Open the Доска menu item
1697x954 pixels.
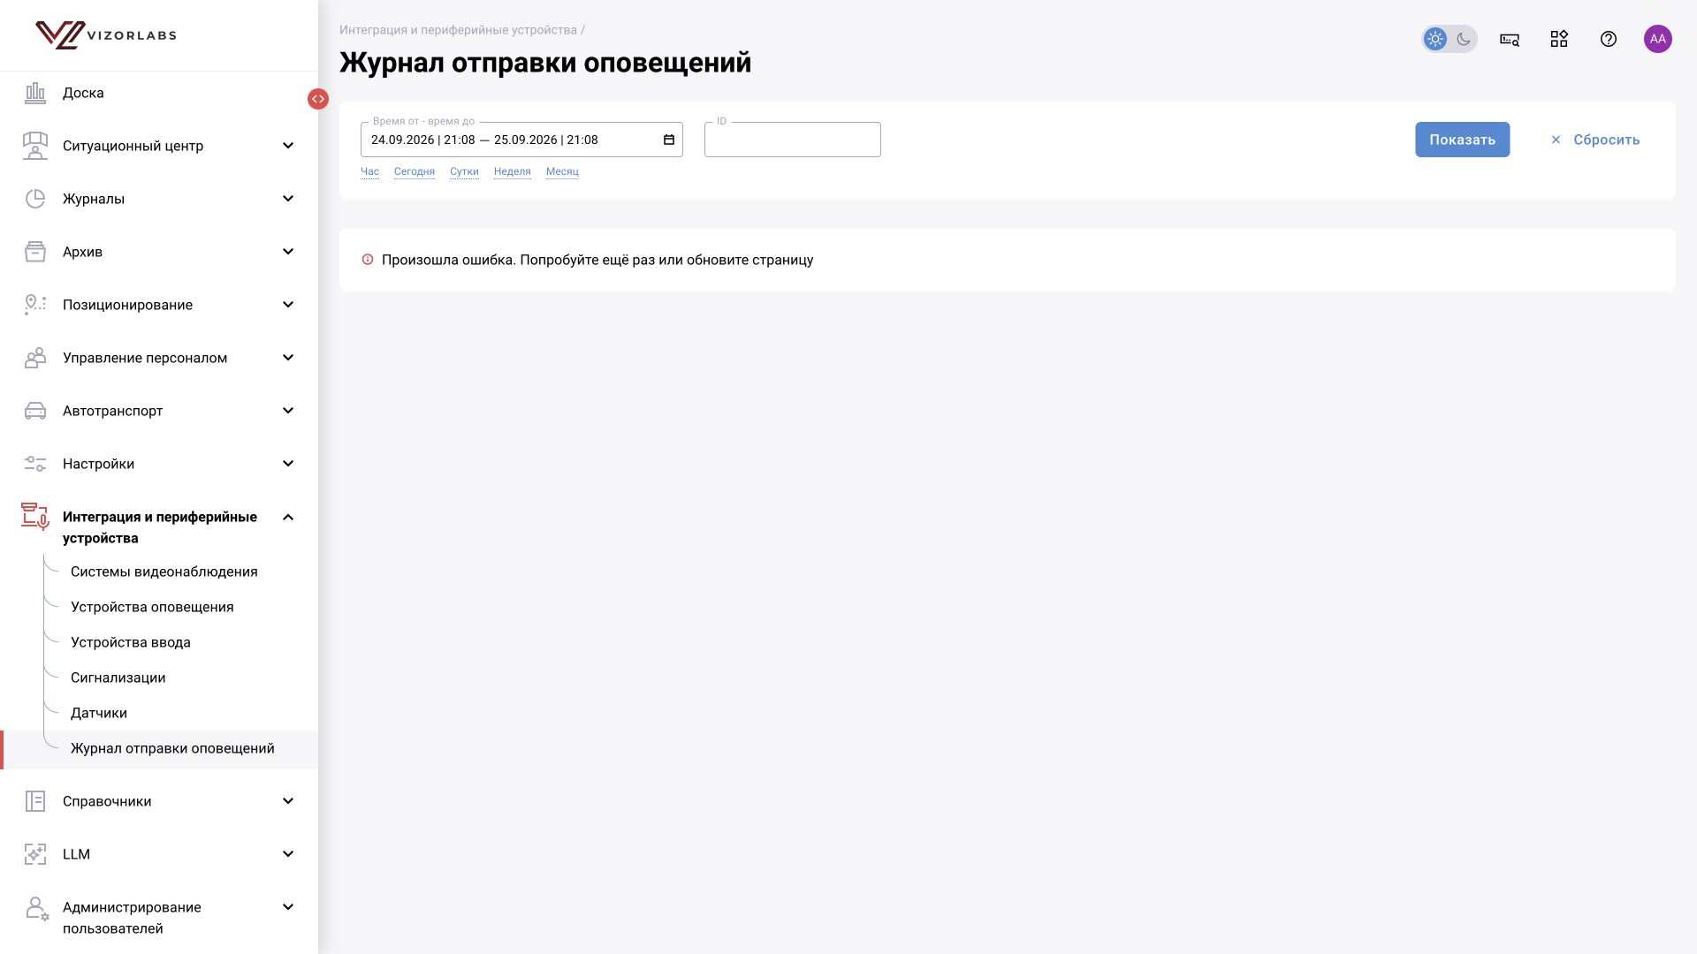pos(83,93)
